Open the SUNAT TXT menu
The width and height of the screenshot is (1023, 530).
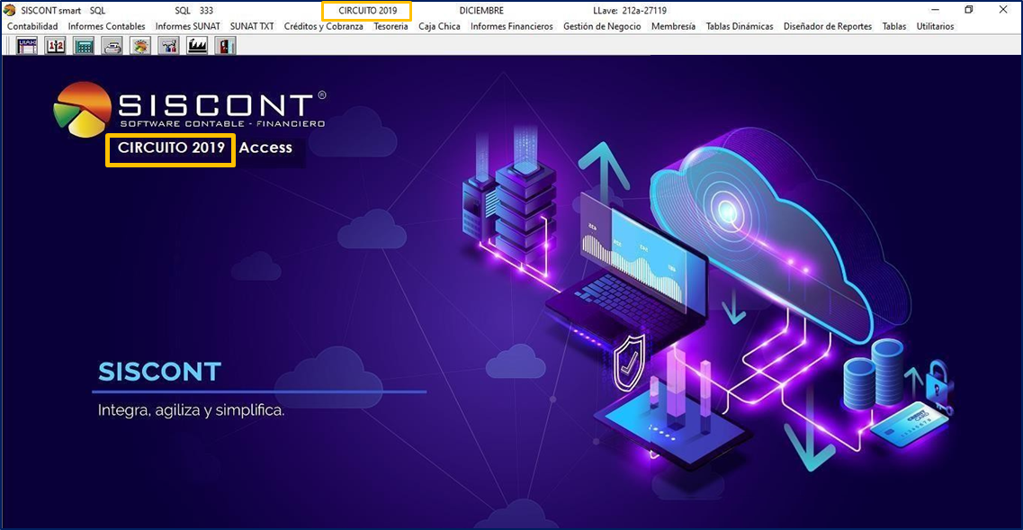(x=252, y=26)
